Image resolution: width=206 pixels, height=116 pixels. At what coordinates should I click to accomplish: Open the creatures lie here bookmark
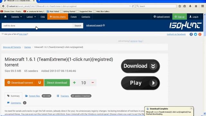pos(34,12)
